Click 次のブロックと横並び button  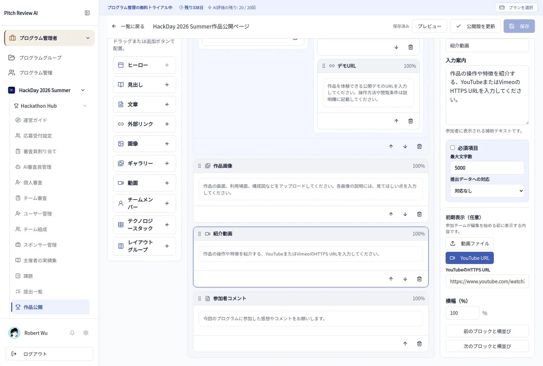pyautogui.click(x=487, y=346)
